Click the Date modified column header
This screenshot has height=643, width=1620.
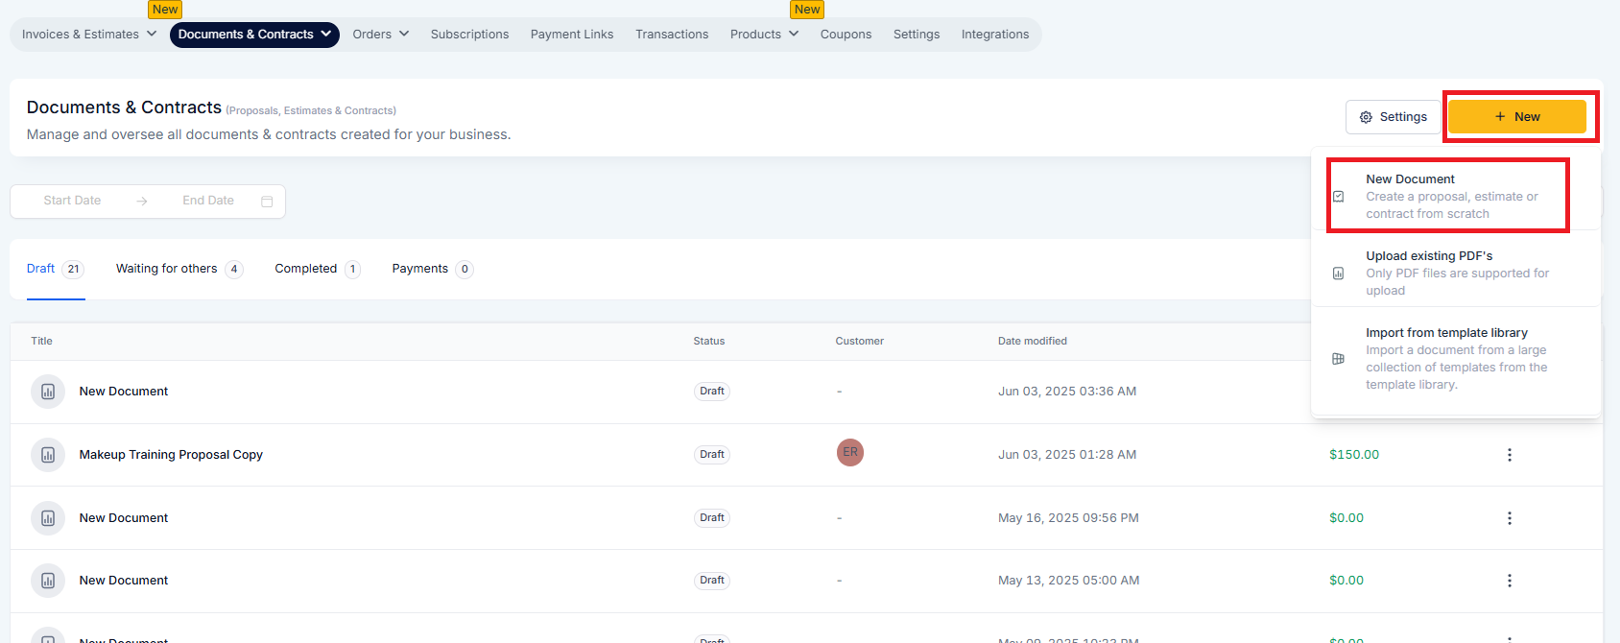click(x=1033, y=341)
